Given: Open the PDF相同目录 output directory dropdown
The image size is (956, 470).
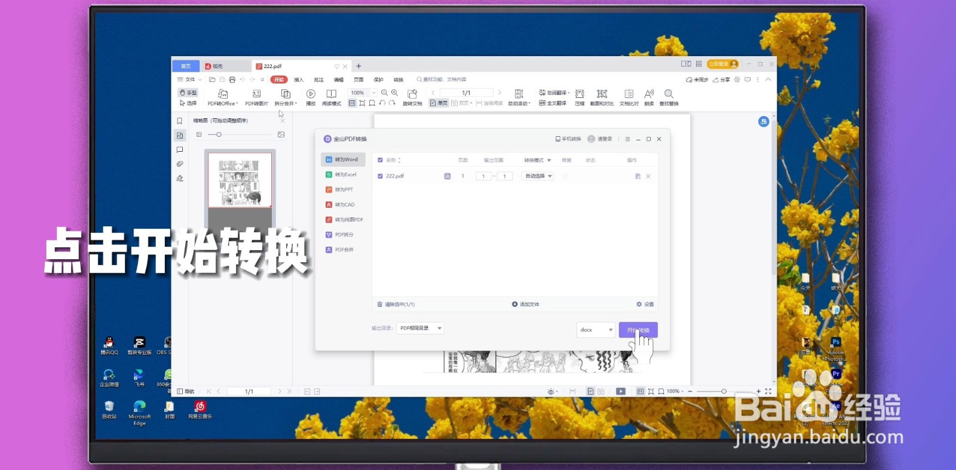Looking at the screenshot, I should click(x=420, y=328).
